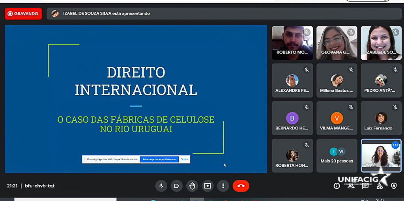Open the meeting details info icon

point(337,186)
